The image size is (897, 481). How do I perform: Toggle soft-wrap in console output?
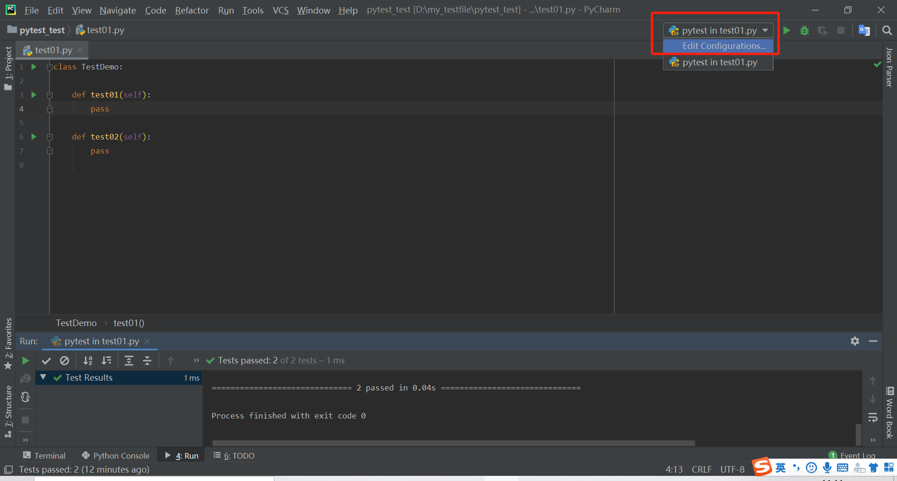click(873, 417)
